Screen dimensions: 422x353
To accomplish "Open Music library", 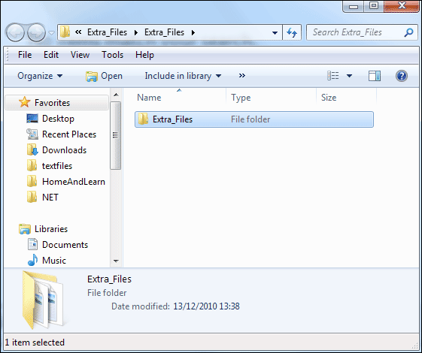I will coord(54,261).
